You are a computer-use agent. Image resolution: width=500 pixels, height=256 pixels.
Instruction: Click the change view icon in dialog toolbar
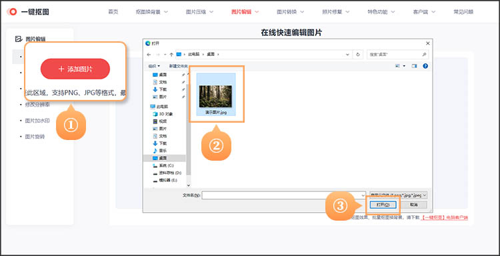[397, 66]
